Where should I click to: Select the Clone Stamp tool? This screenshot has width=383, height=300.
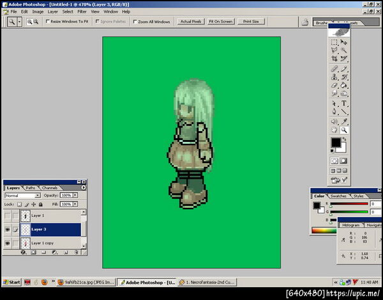pyautogui.click(x=334, y=77)
